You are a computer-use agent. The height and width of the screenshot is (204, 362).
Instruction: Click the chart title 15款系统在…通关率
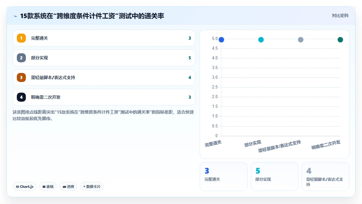click(92, 16)
